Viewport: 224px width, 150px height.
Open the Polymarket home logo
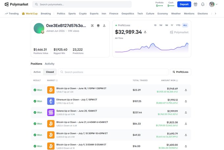16,4
